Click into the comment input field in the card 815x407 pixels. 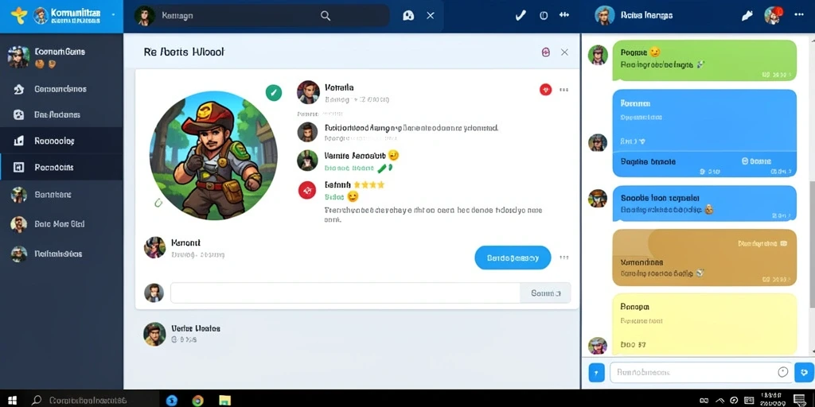click(x=345, y=293)
